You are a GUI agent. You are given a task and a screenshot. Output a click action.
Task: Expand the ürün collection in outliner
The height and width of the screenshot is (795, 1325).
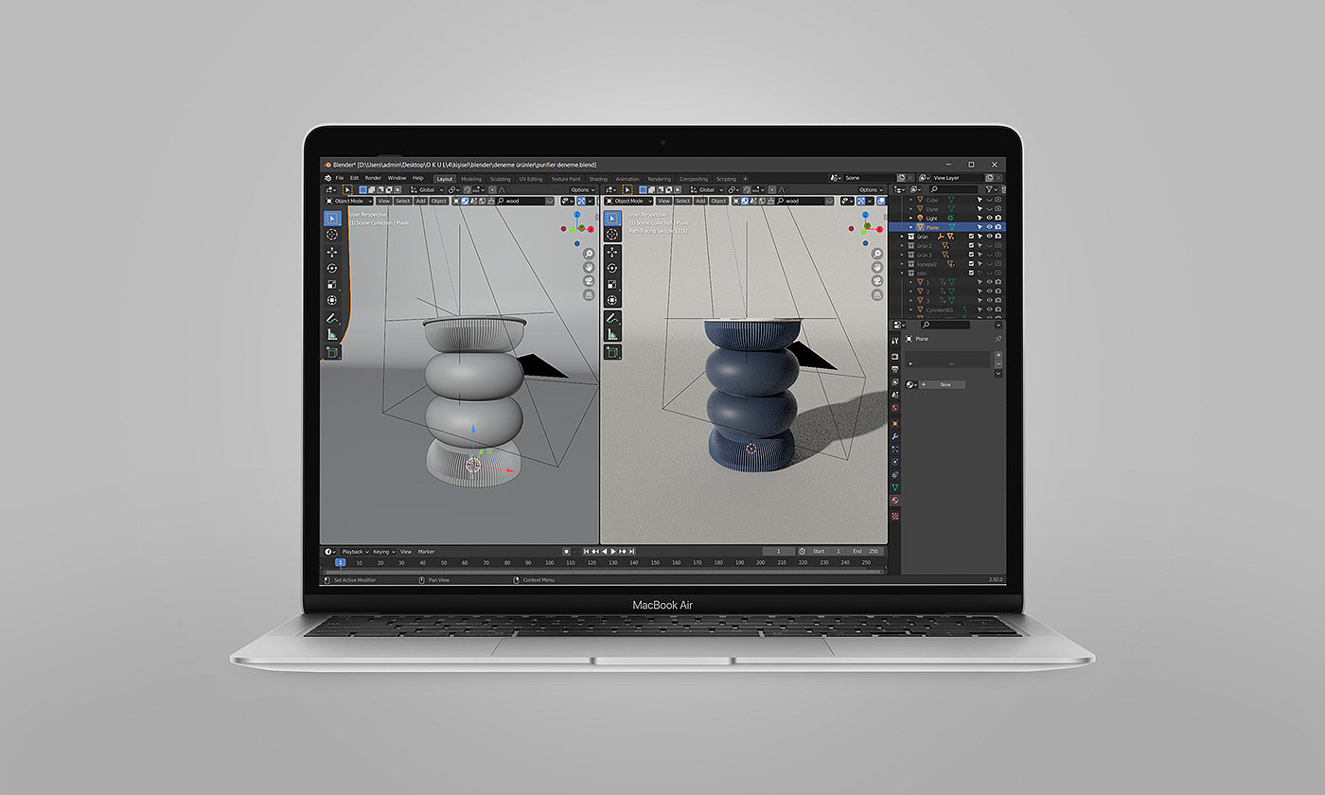point(902,237)
